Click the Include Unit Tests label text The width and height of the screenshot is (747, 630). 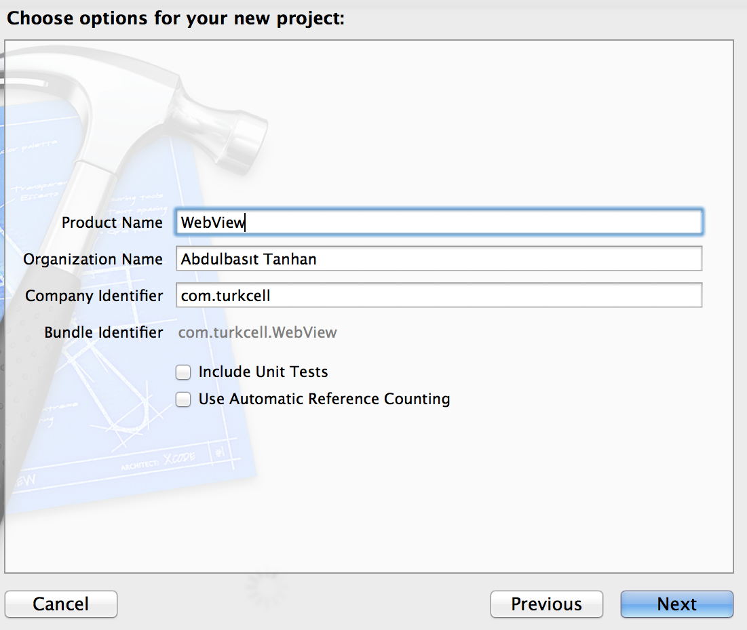click(263, 372)
